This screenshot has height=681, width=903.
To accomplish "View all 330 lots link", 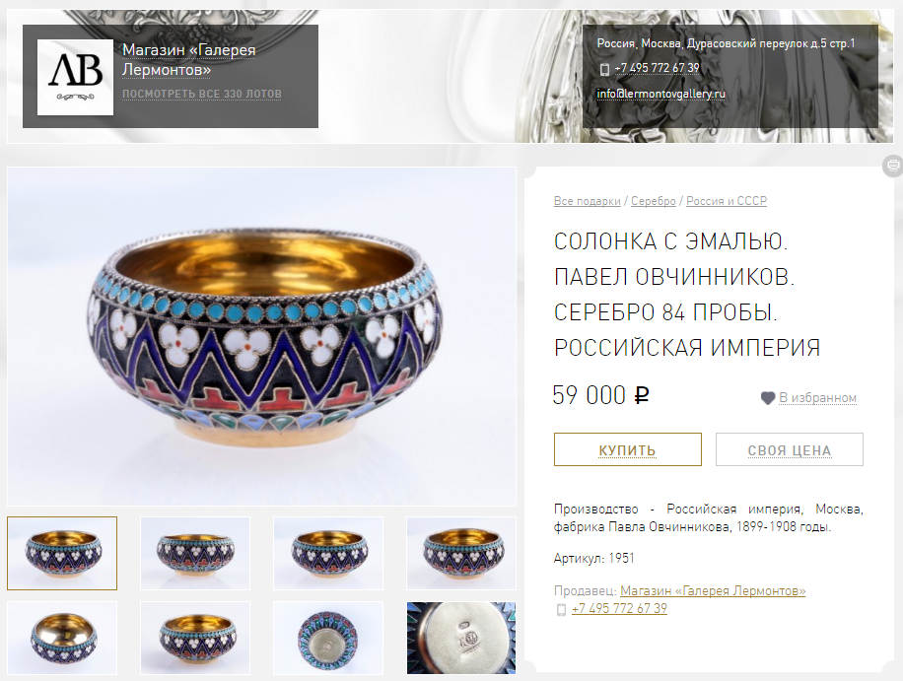I will [x=201, y=94].
